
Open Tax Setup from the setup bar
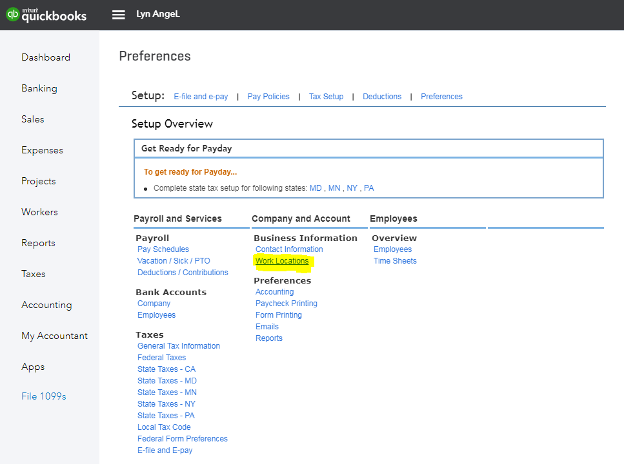(x=326, y=96)
